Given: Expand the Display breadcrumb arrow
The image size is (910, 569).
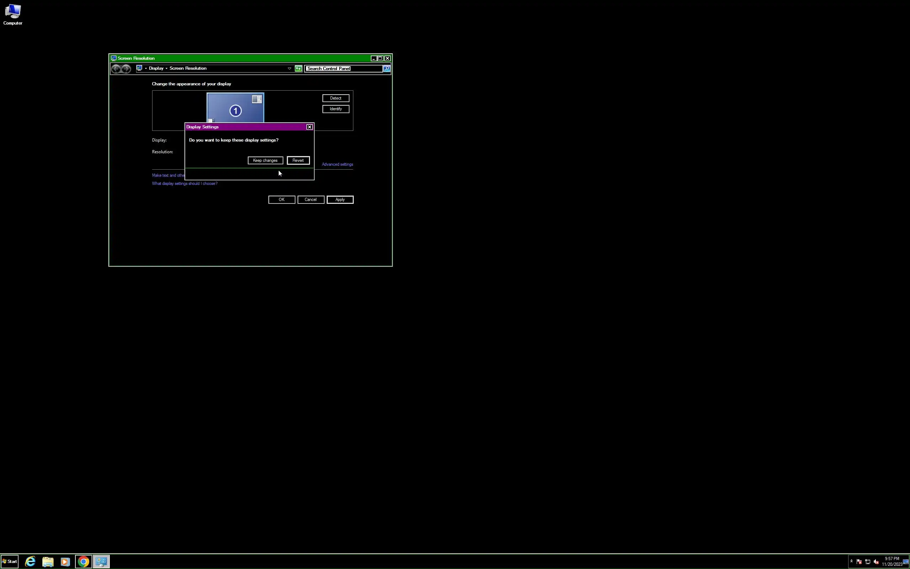Looking at the screenshot, I should click(166, 69).
